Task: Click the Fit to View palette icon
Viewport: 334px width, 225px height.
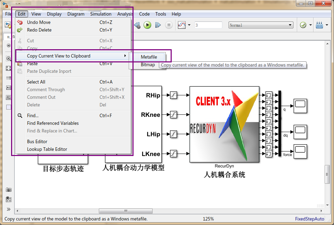Action: (9, 68)
